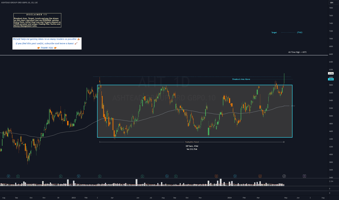Click the 7800 price axis label
The image size is (339, 200).
pyautogui.click(x=331, y=8)
